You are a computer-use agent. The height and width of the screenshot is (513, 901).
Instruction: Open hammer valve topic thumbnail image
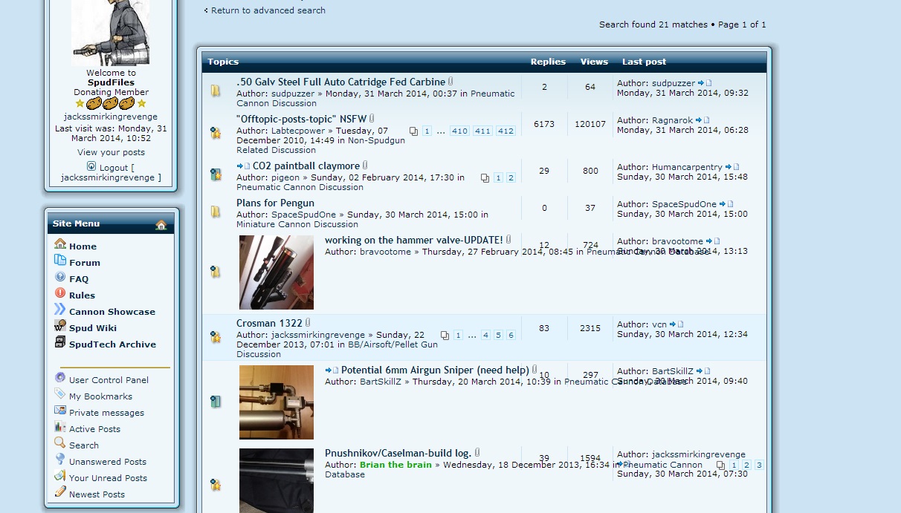pyautogui.click(x=277, y=272)
